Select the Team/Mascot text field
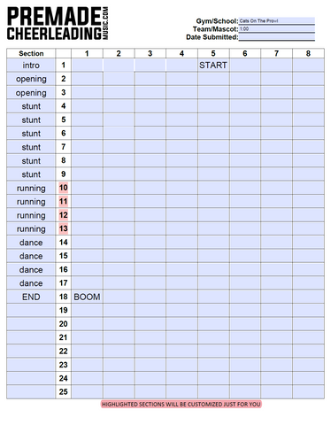The height and width of the screenshot is (425, 331). pos(276,29)
